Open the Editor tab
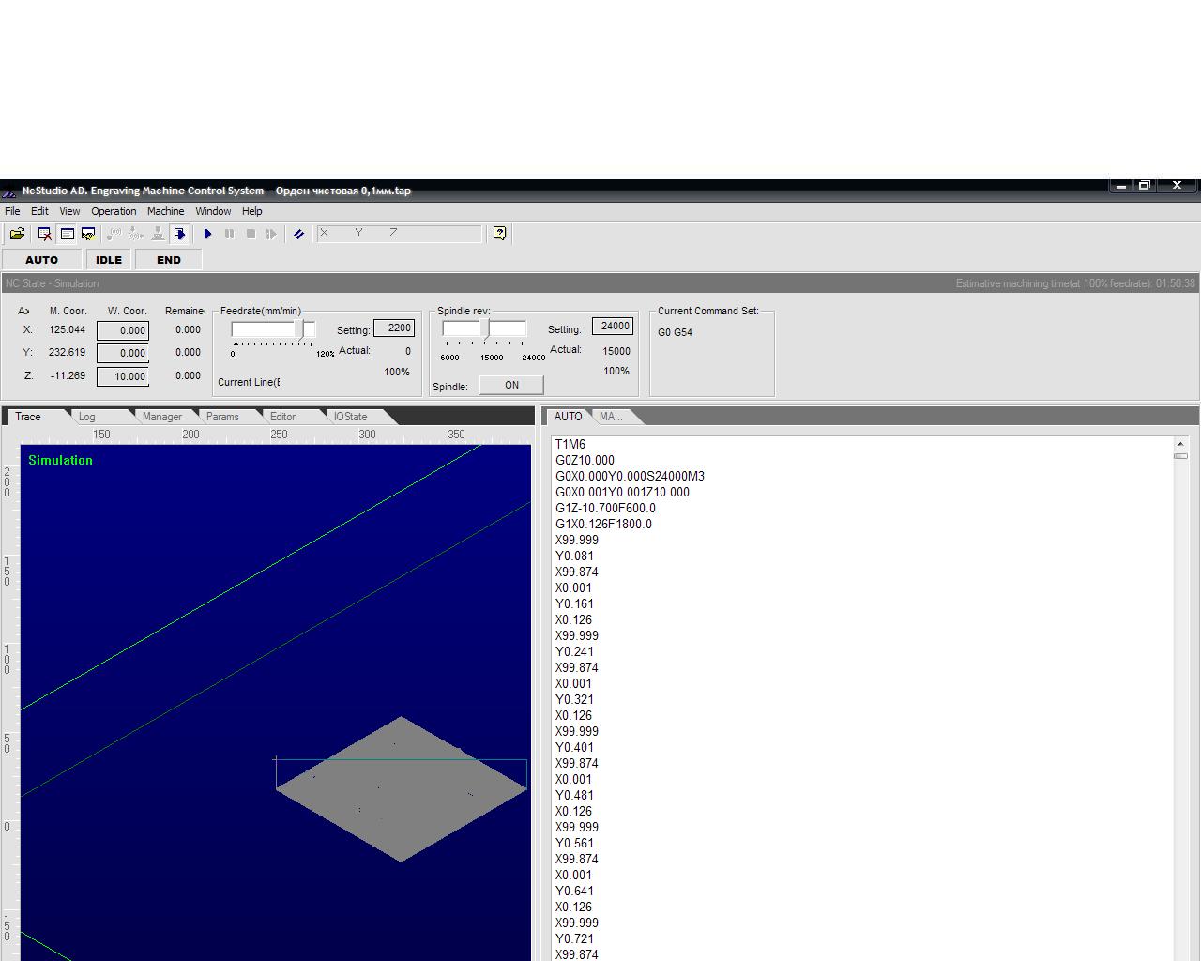Viewport: 1201px width, 961px height. [282, 417]
